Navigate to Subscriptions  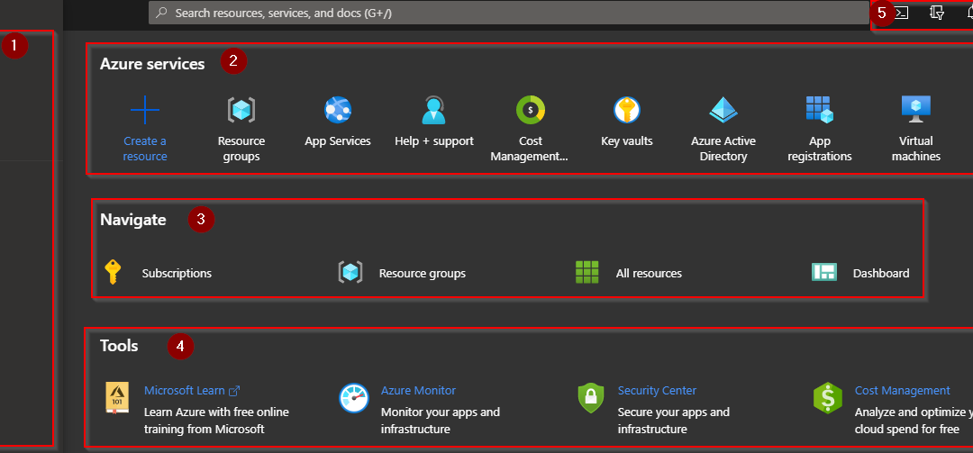177,273
